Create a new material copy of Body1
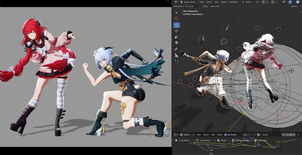The height and width of the screenshot is (155, 302). pyautogui.click(x=290, y=135)
